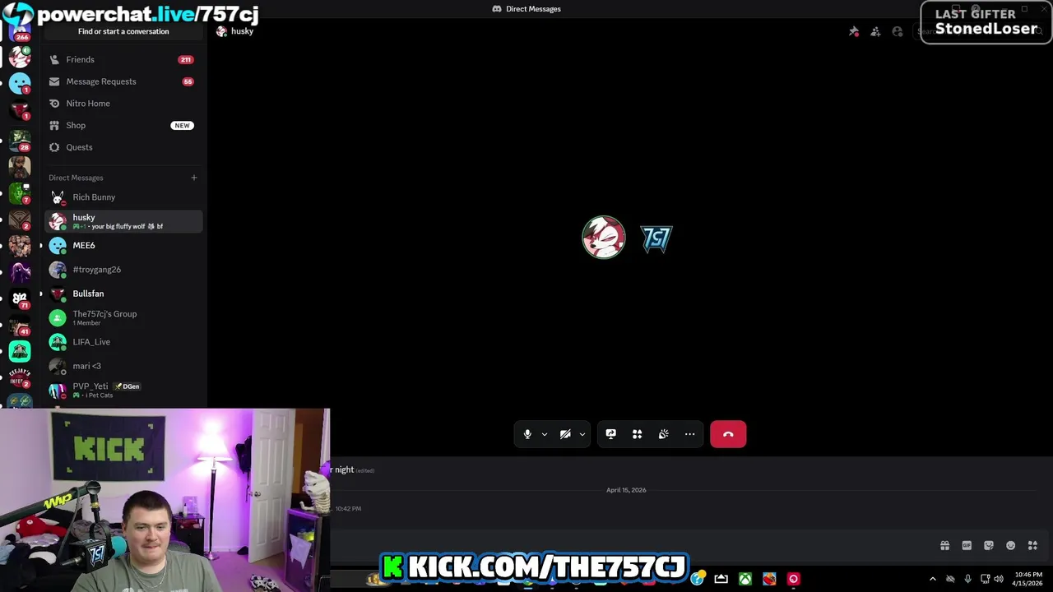1053x592 pixels.
Task: Open light blue smiley server icon
Action: click(20, 83)
